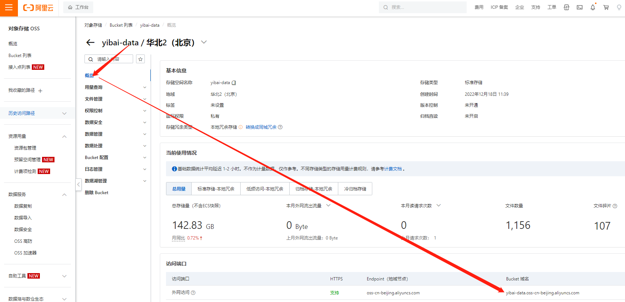Click the yibai-data breadcrumb
The image size is (625, 302).
click(150, 25)
